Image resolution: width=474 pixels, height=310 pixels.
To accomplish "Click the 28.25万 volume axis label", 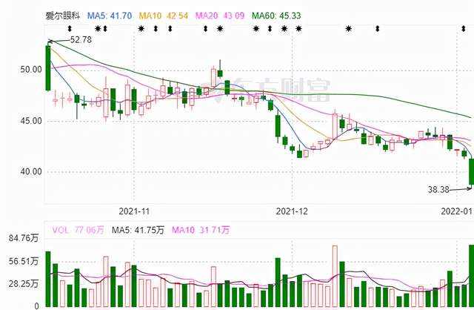I will click(x=24, y=283).
